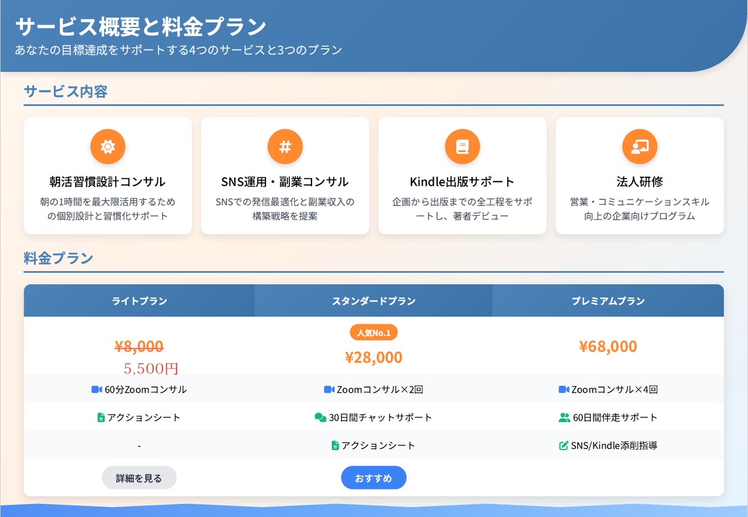Click the Zoomコンサル×4回 text
Image resolution: width=748 pixels, height=517 pixels.
[615, 389]
